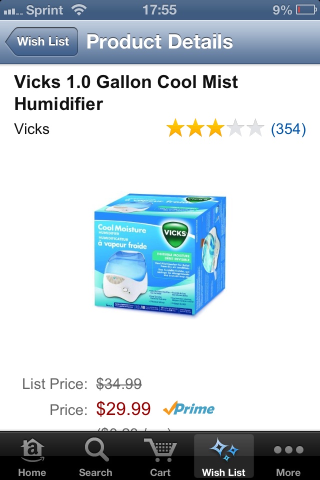Tap the product title text
Image resolution: width=320 pixels, height=480 pixels.
(126, 93)
